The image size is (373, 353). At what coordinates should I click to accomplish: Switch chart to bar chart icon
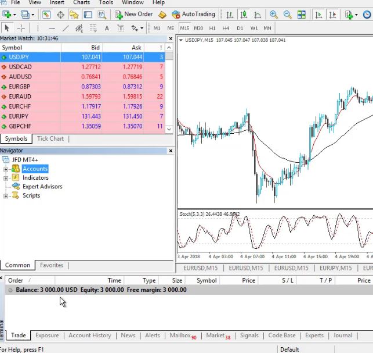coord(230,15)
